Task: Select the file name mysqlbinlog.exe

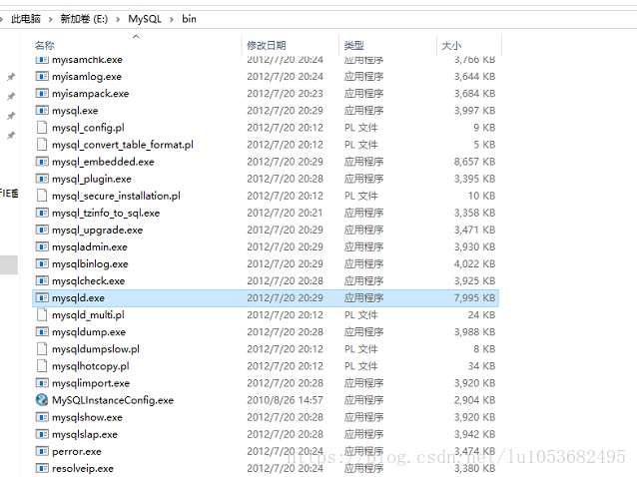Action: coord(90,263)
